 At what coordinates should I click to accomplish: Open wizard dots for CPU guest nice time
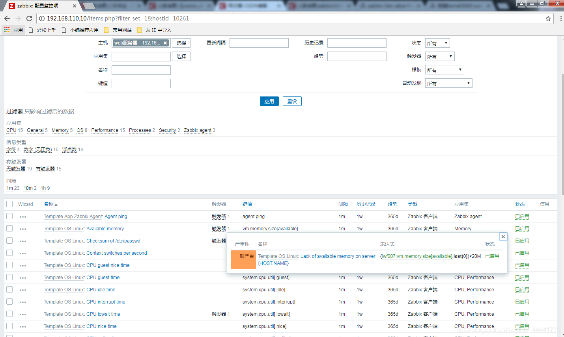click(23, 265)
